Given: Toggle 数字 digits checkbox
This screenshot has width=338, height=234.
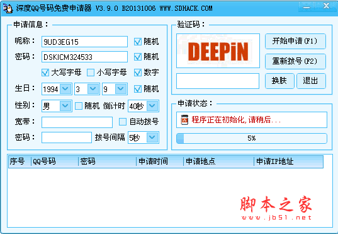Looking at the screenshot, I should click(137, 73).
